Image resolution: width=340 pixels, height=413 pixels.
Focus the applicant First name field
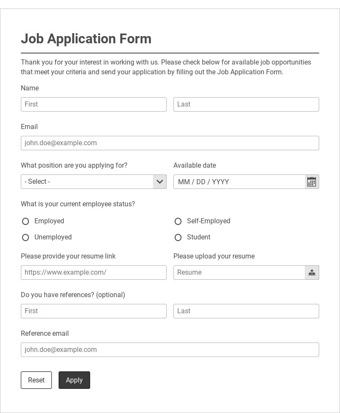click(93, 104)
